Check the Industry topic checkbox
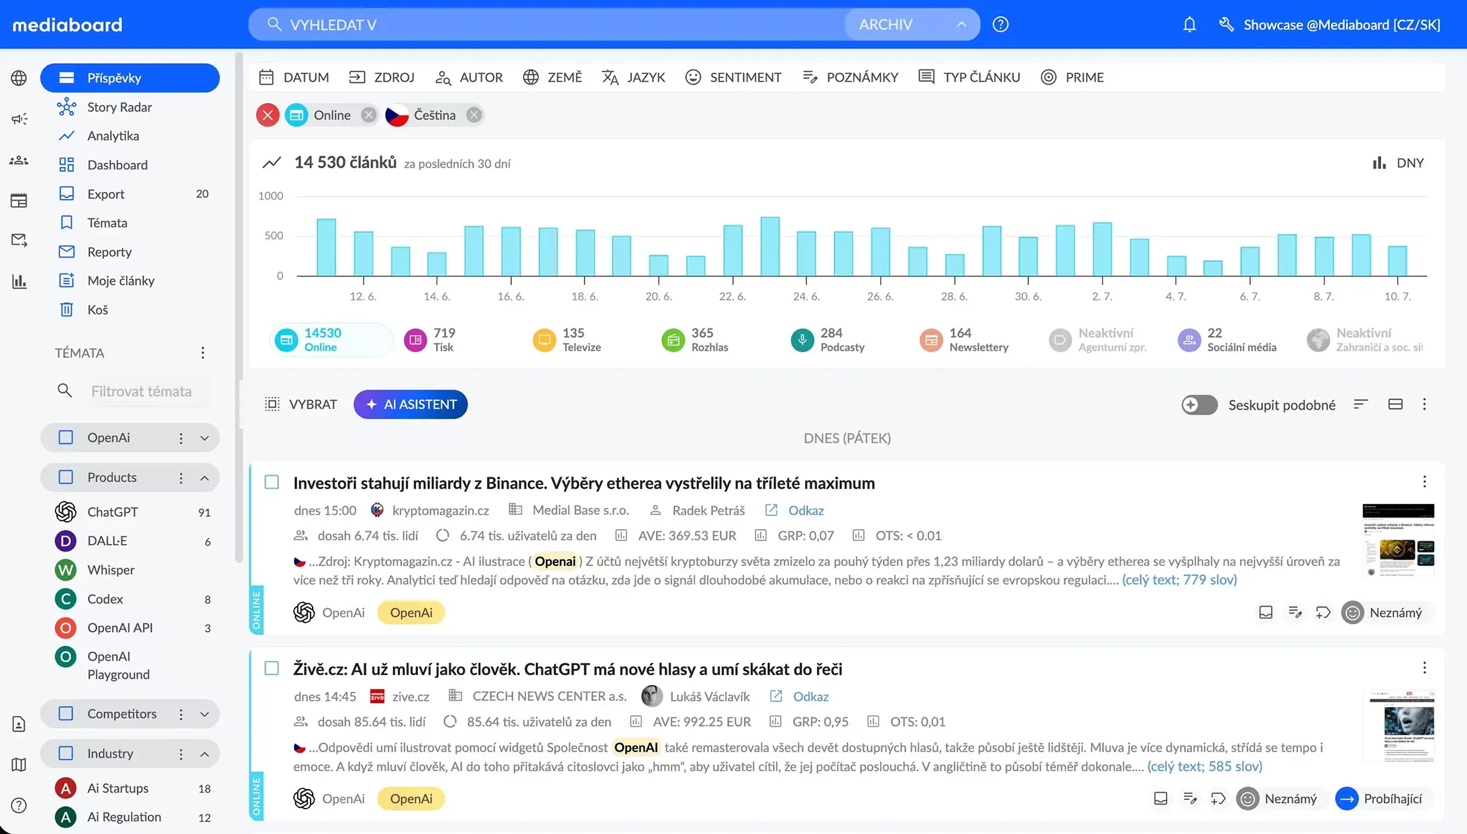 (66, 754)
